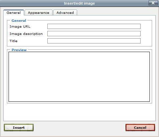Click the Insert/edit image title bar text

click(79, 3)
